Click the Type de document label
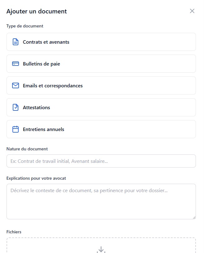Viewport: 204px width, 253px height. click(x=25, y=26)
